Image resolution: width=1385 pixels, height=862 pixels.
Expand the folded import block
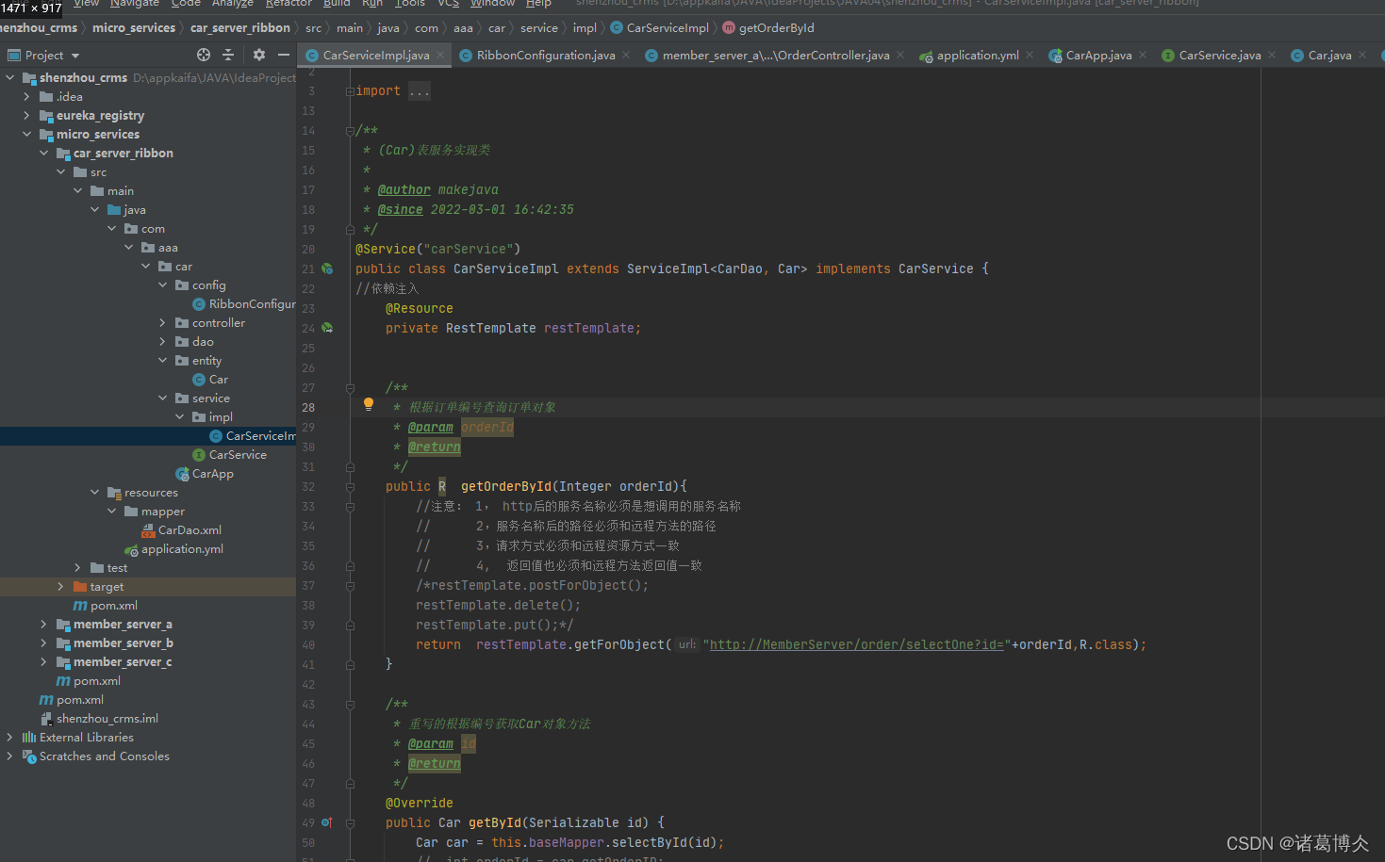[420, 91]
